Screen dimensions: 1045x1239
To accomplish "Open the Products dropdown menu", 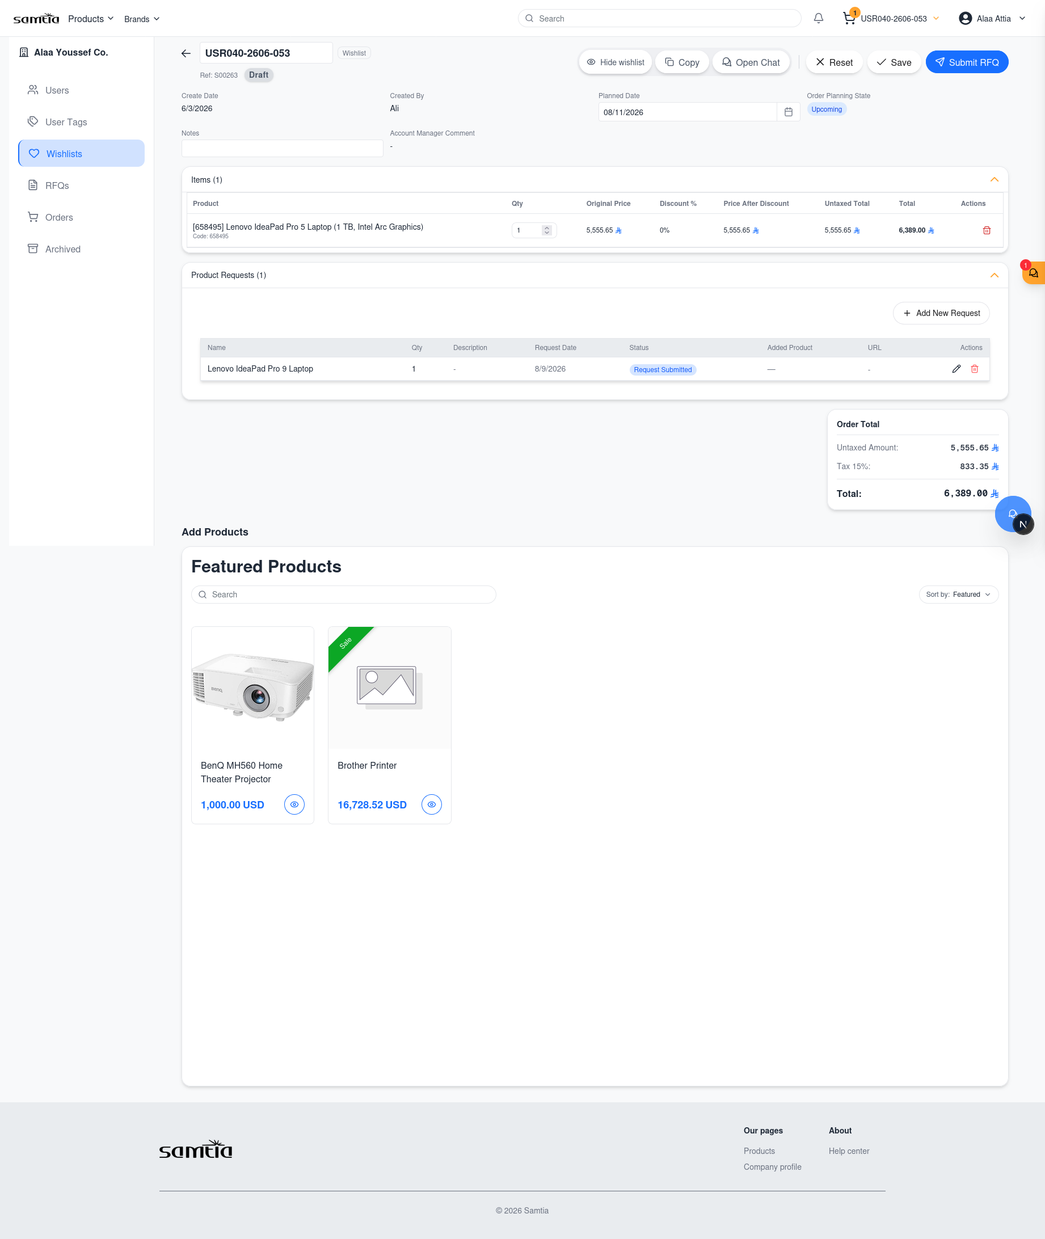I will coord(91,18).
